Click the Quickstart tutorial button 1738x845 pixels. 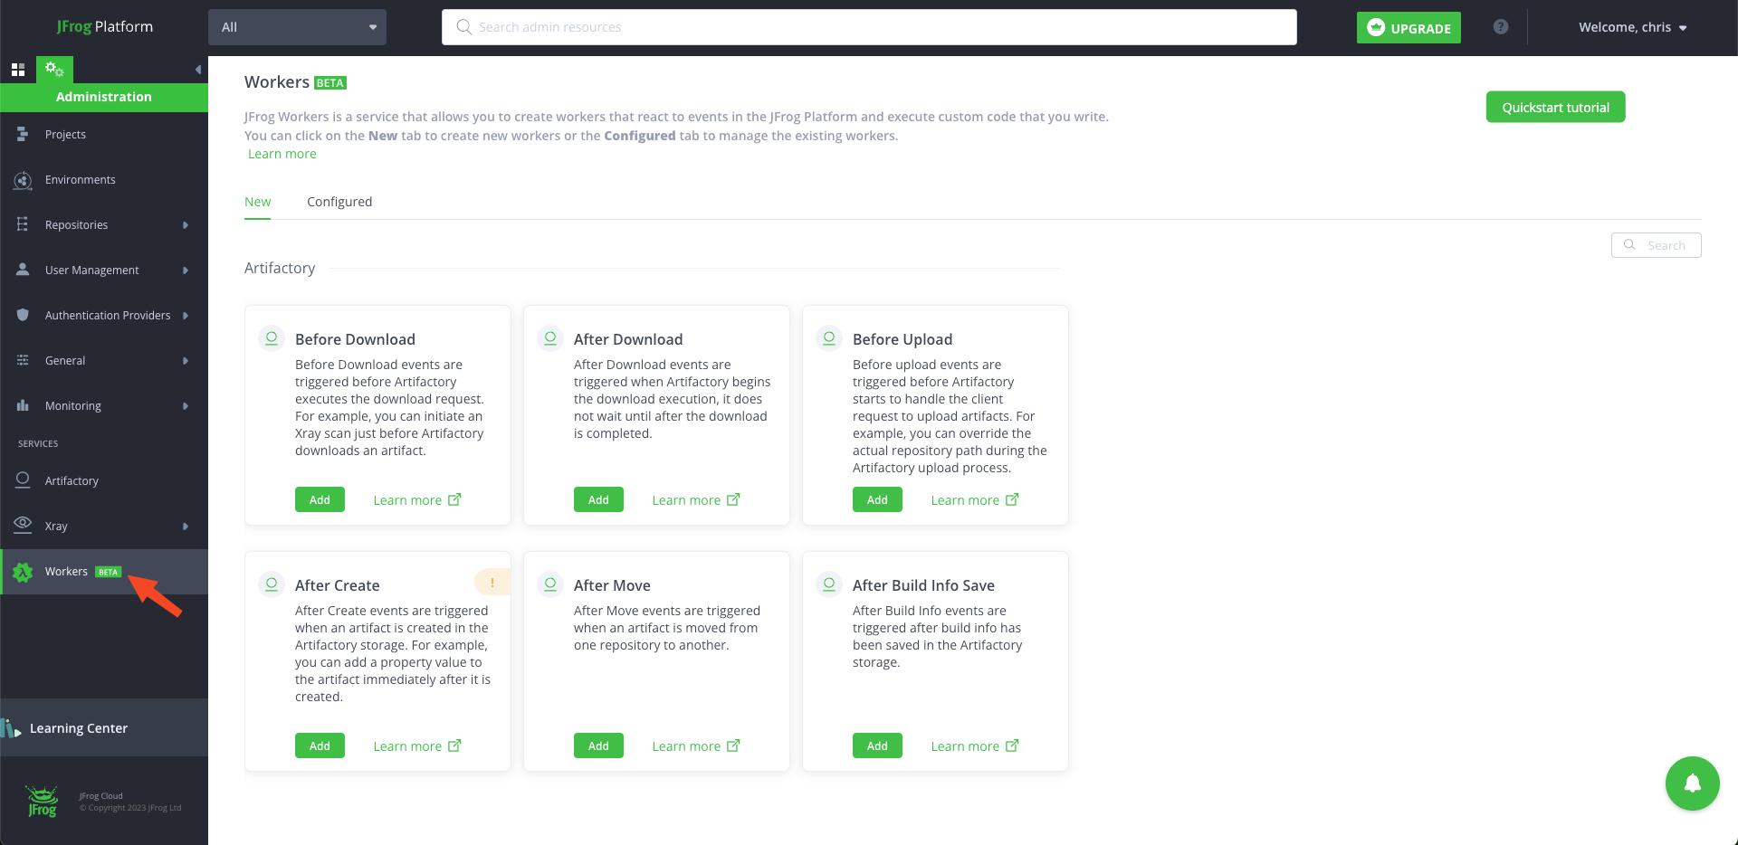pyautogui.click(x=1554, y=106)
